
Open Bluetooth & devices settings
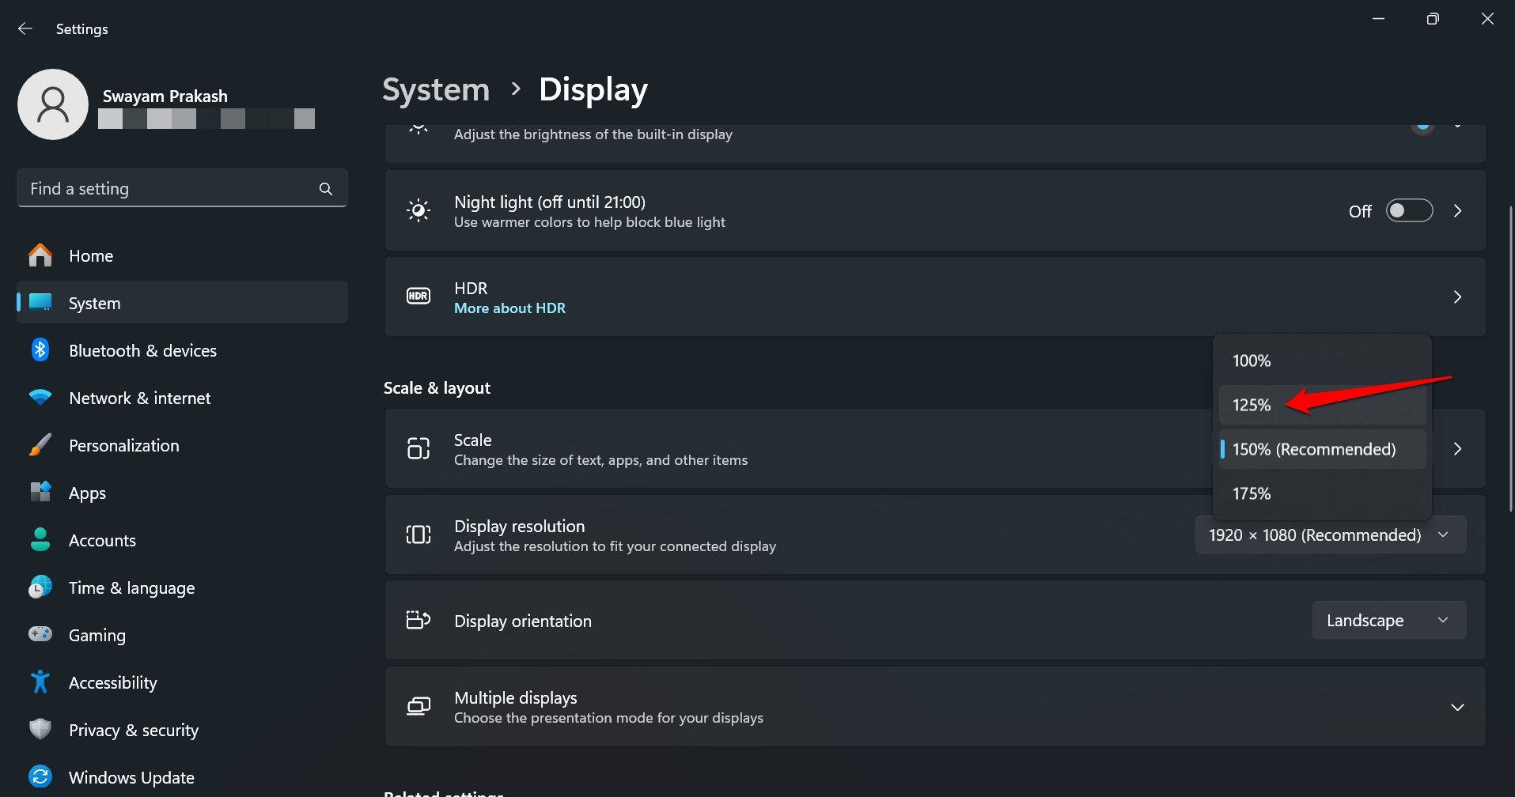coord(142,350)
